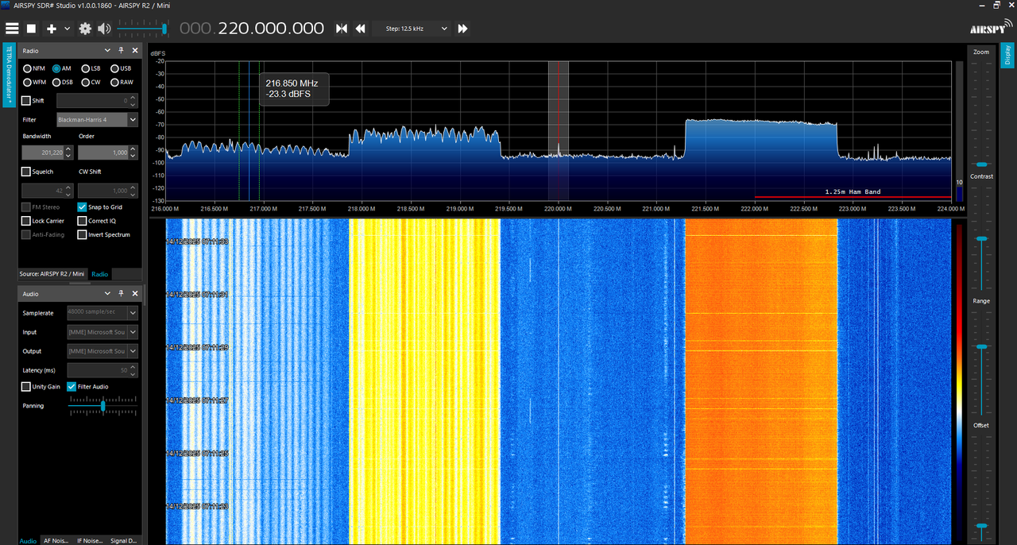The width and height of the screenshot is (1017, 545).
Task: Adjust the main volume slider
Action: [x=164, y=29]
